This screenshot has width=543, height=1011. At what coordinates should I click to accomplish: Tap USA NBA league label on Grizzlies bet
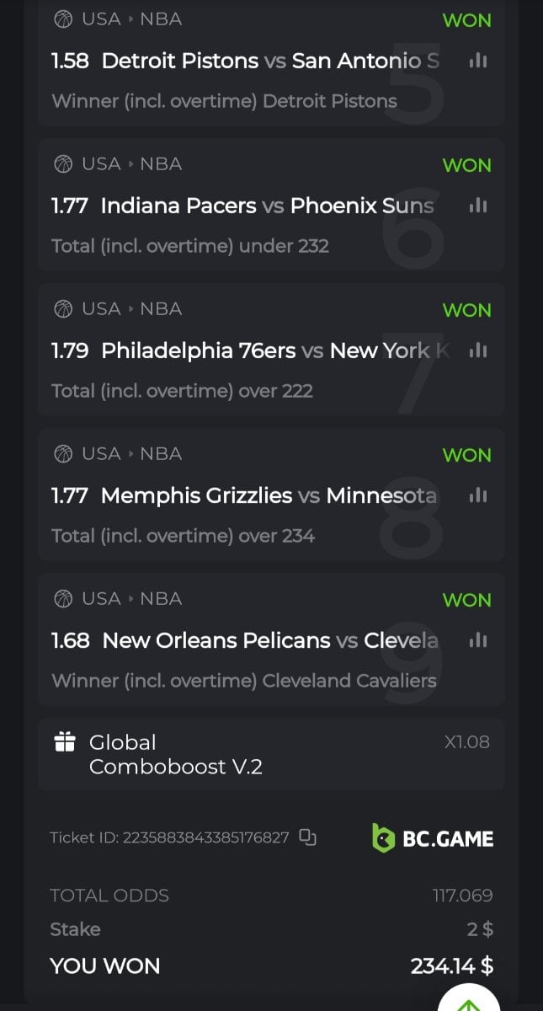(x=131, y=454)
